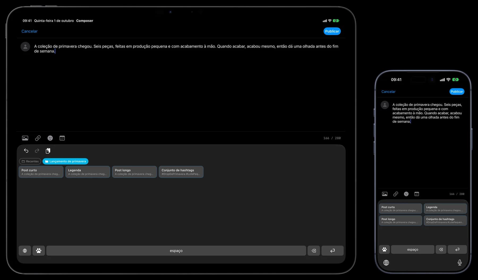Viewport: 478px width, 280px height.
Task: Tap the calendar schedule icon on iPad
Action: coord(62,138)
